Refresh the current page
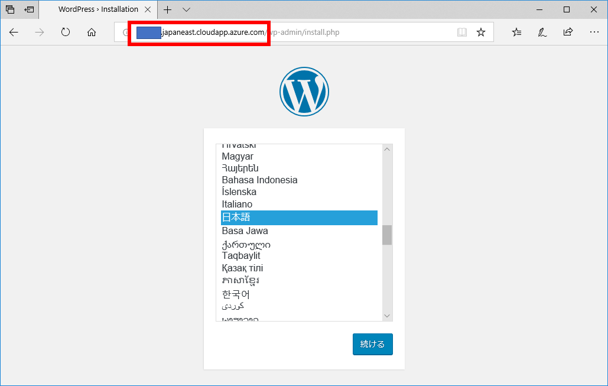The width and height of the screenshot is (608, 386). (66, 32)
